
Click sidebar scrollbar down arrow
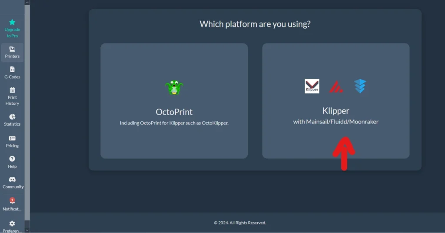click(x=27, y=230)
